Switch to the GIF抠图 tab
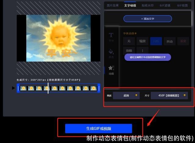 click(x=182, y=5)
